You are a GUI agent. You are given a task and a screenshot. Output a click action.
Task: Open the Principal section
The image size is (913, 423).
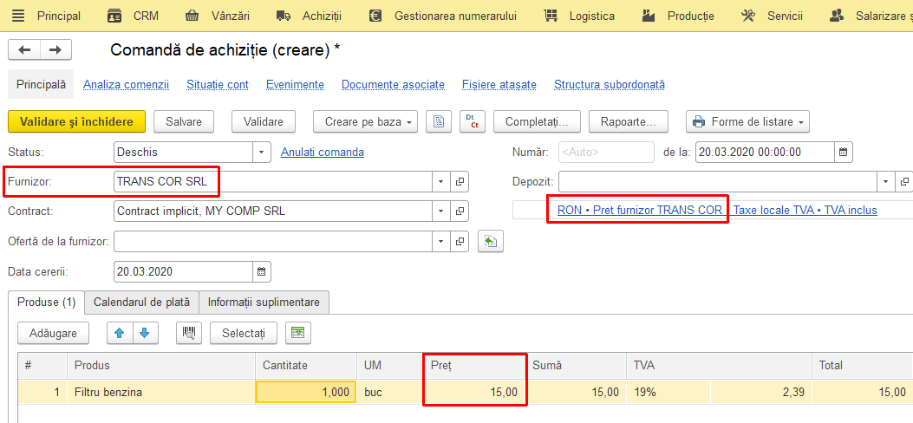[x=59, y=16]
